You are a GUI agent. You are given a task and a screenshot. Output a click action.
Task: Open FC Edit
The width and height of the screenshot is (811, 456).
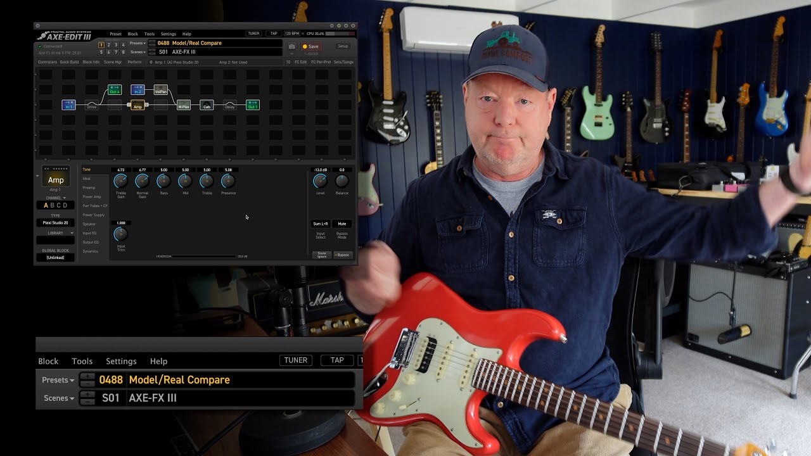301,62
